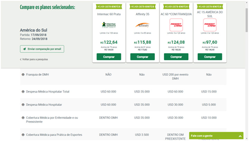The height and width of the screenshot is (141, 249).
Task: Click USD 10.000 cell in Enfermidade row
Action: point(209,117)
